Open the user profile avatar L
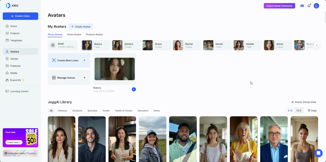Screen dimensions: 326x162 click(316, 6)
